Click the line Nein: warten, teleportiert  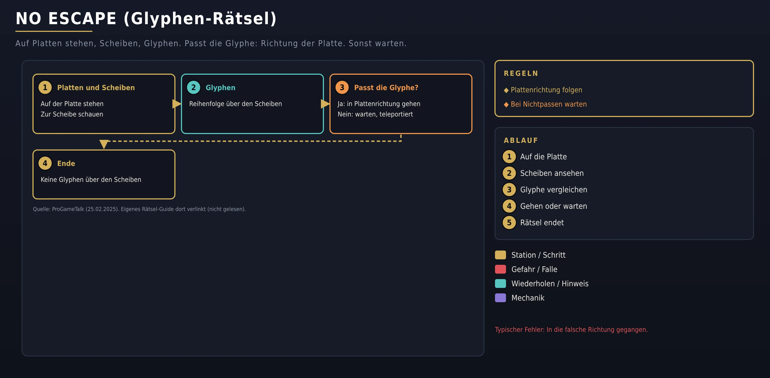click(375, 114)
